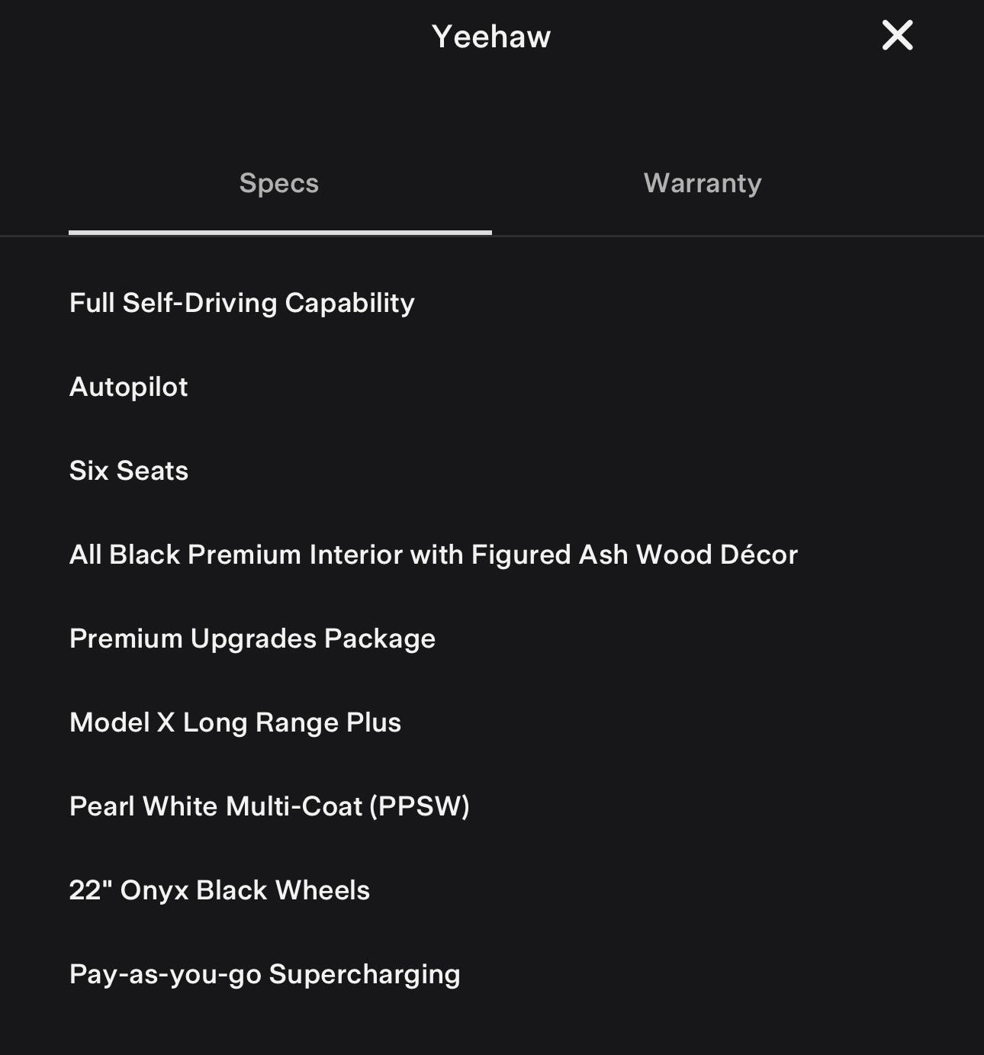Screen dimensions: 984x1055
Task: Select the Specs tab
Action: click(279, 183)
